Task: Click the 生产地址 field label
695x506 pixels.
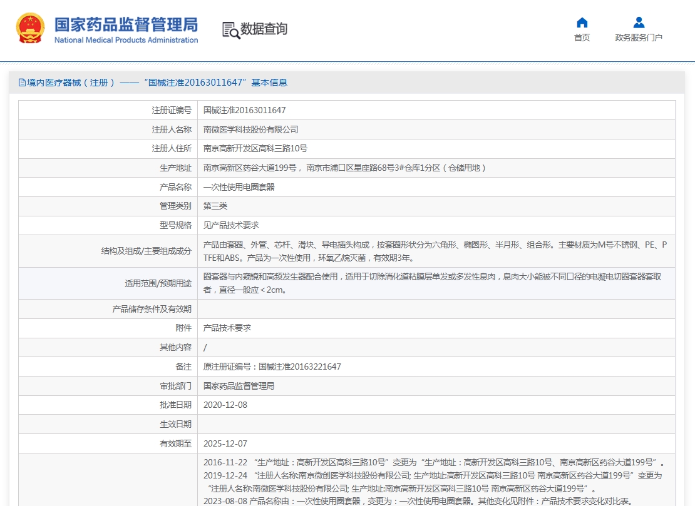Action: (175, 168)
